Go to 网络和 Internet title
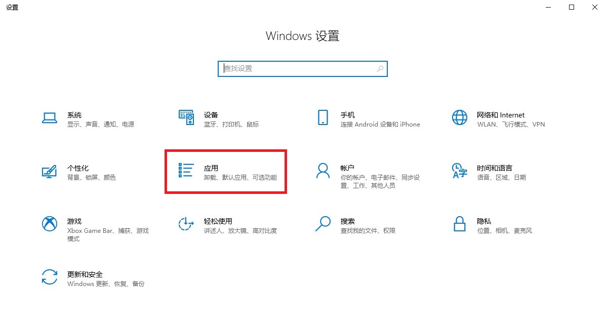606x326 pixels. click(x=501, y=115)
